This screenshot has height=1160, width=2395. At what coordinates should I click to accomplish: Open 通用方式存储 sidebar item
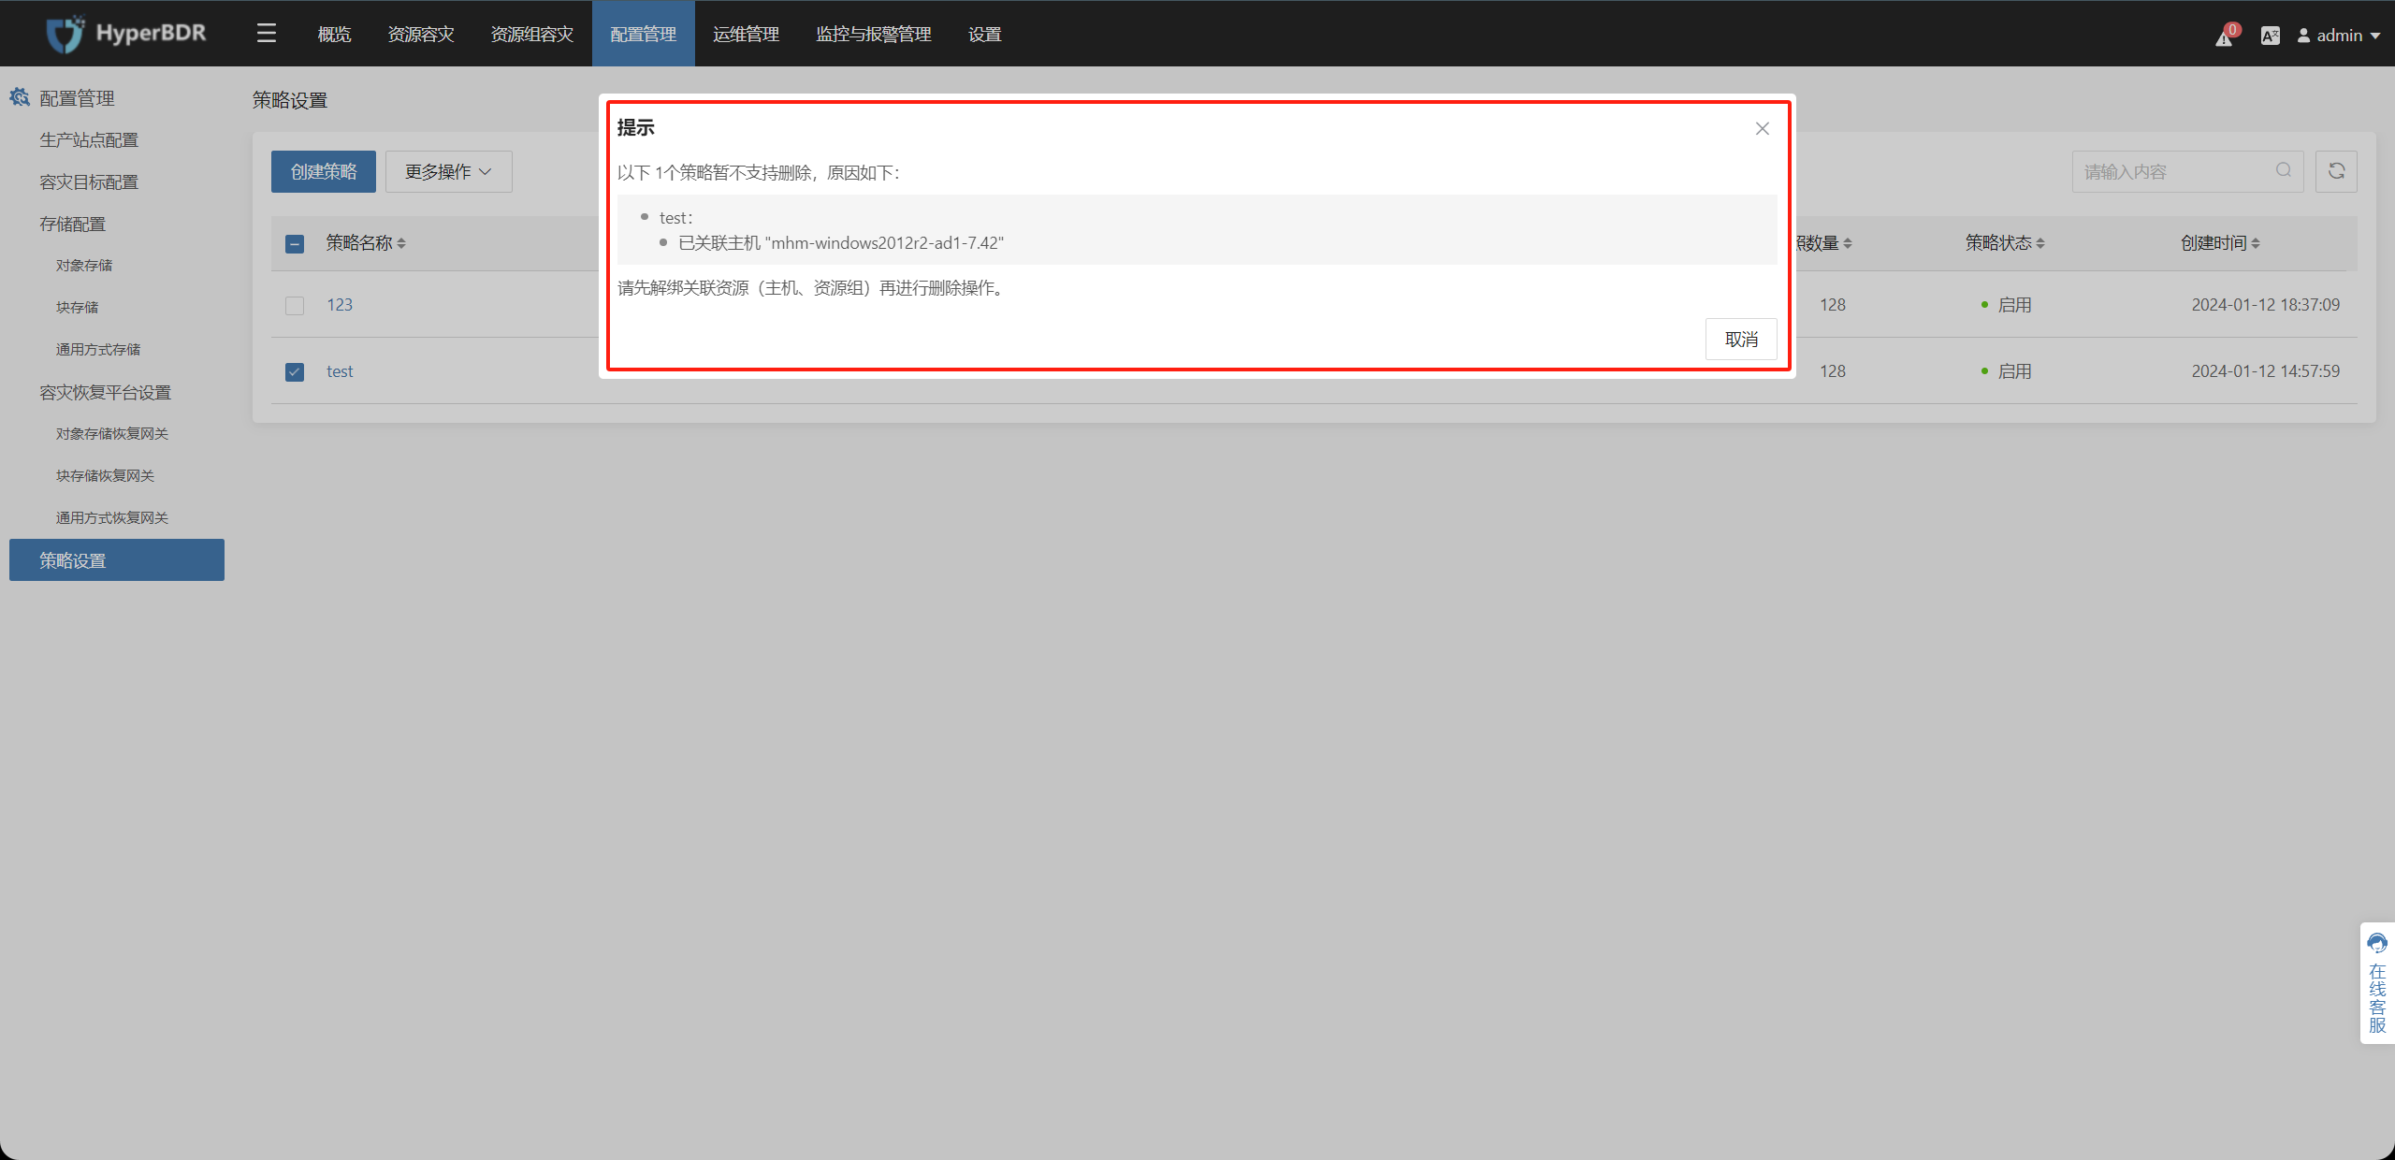tap(98, 349)
